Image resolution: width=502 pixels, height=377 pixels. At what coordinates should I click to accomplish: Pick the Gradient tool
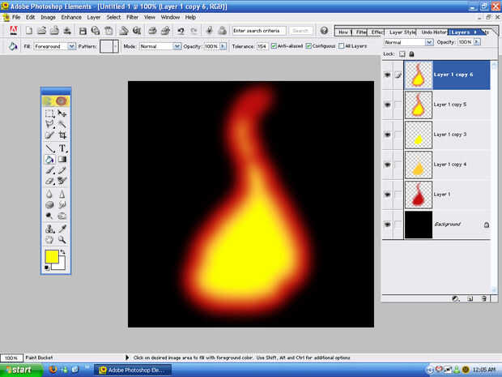coord(62,160)
